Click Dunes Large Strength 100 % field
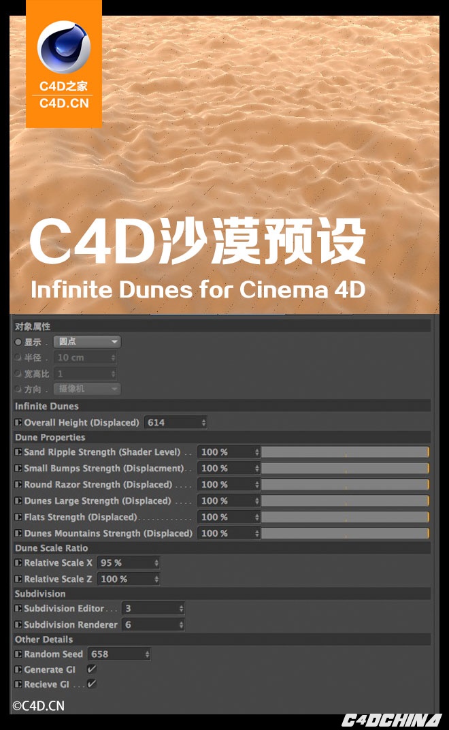The width and height of the screenshot is (449, 730). [229, 501]
